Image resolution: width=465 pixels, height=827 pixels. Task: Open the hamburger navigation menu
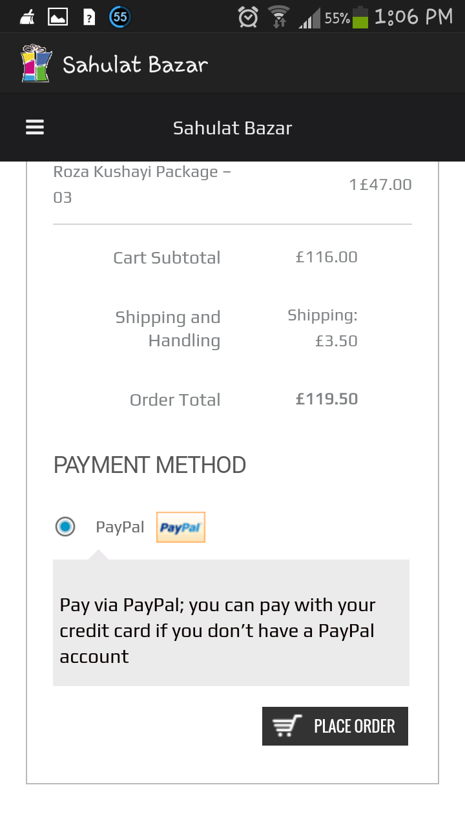[x=35, y=127]
